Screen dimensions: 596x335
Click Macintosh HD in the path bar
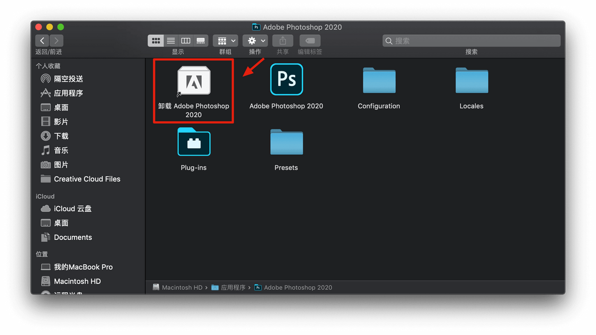click(178, 287)
